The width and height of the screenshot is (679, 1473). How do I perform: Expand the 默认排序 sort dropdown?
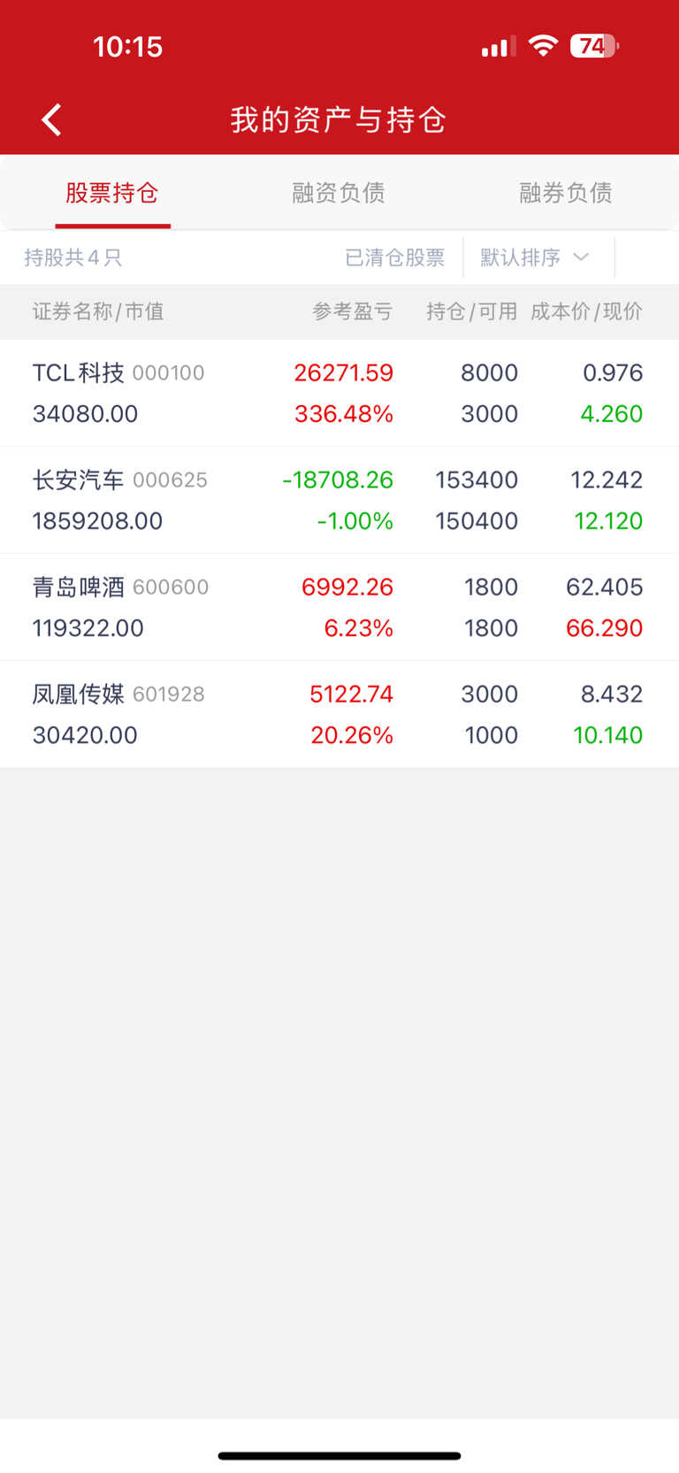[521, 257]
